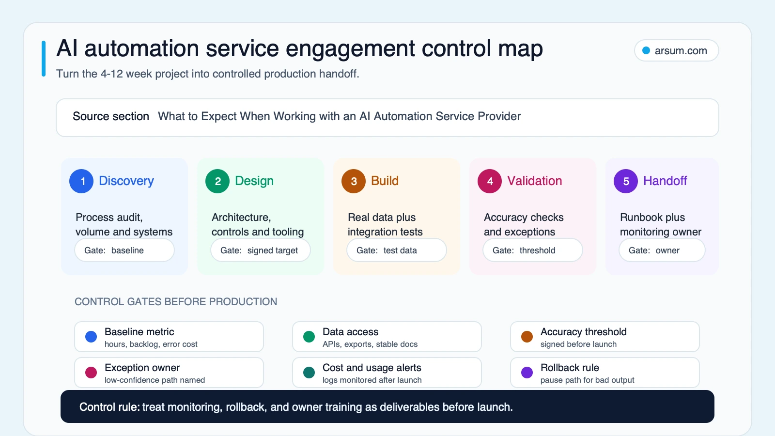
Task: Click 'pause path for bad output' subtitle
Action: [588, 380]
